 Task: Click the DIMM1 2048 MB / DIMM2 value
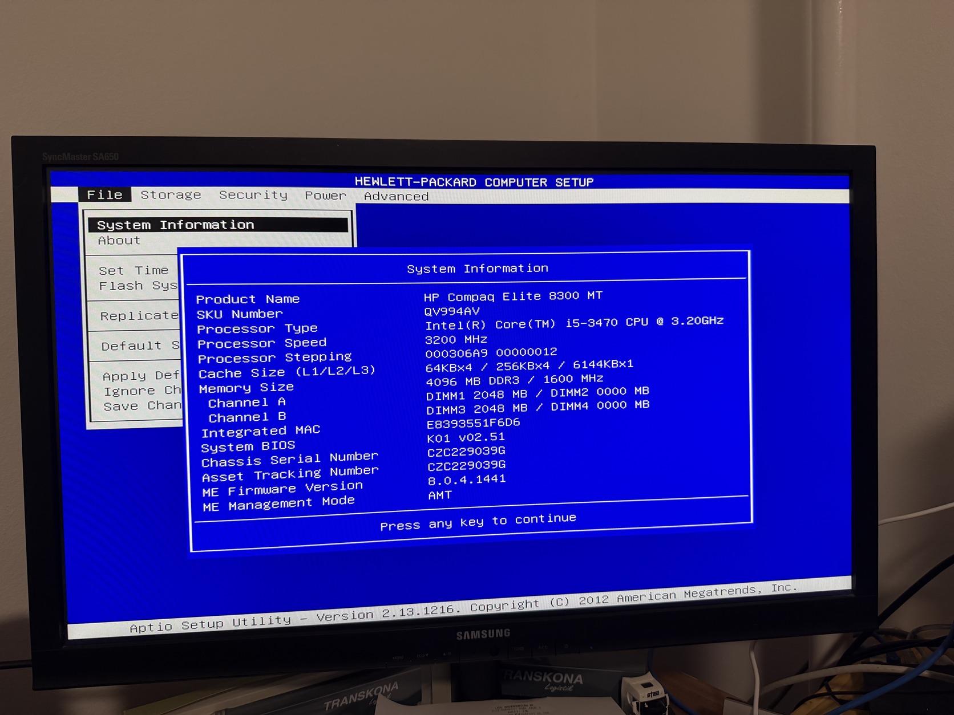(x=538, y=393)
